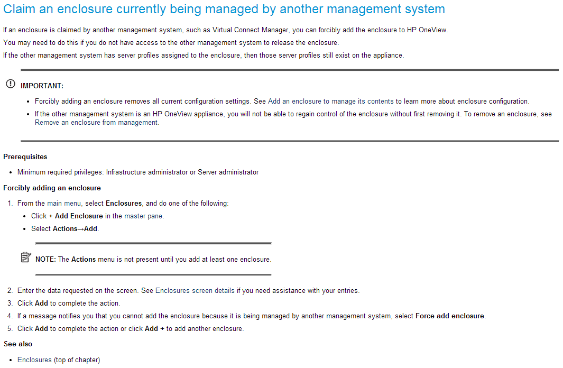Open the 'master pane' glossary link
The height and width of the screenshot is (368, 563).
click(144, 216)
